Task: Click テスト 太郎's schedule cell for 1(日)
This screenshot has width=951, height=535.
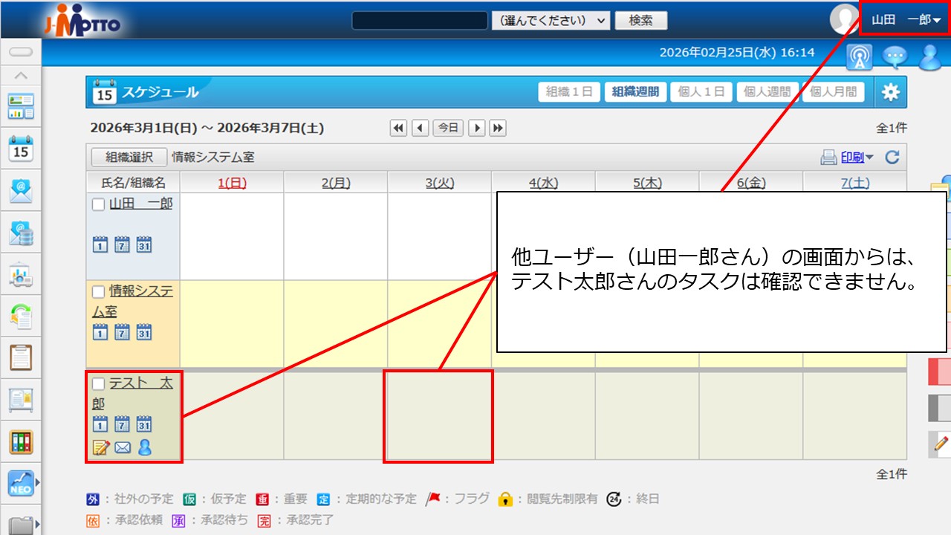Action: point(232,416)
